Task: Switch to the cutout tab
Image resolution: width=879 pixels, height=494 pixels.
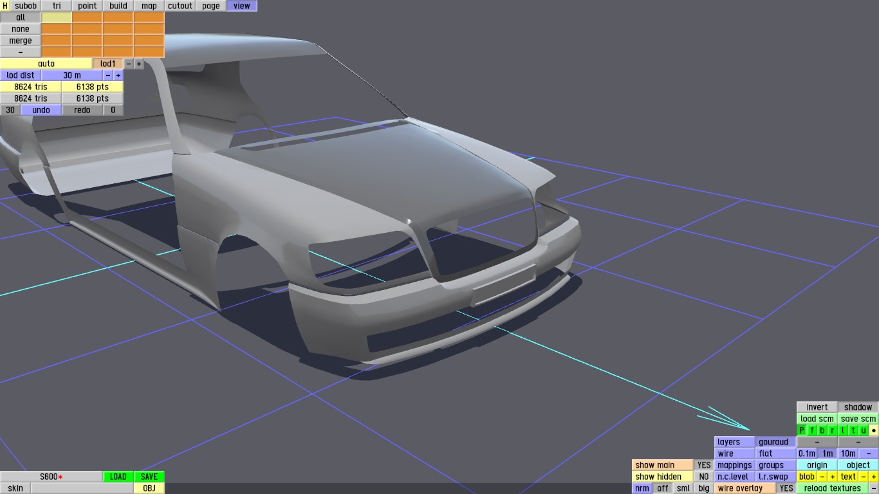Action: coord(180,6)
